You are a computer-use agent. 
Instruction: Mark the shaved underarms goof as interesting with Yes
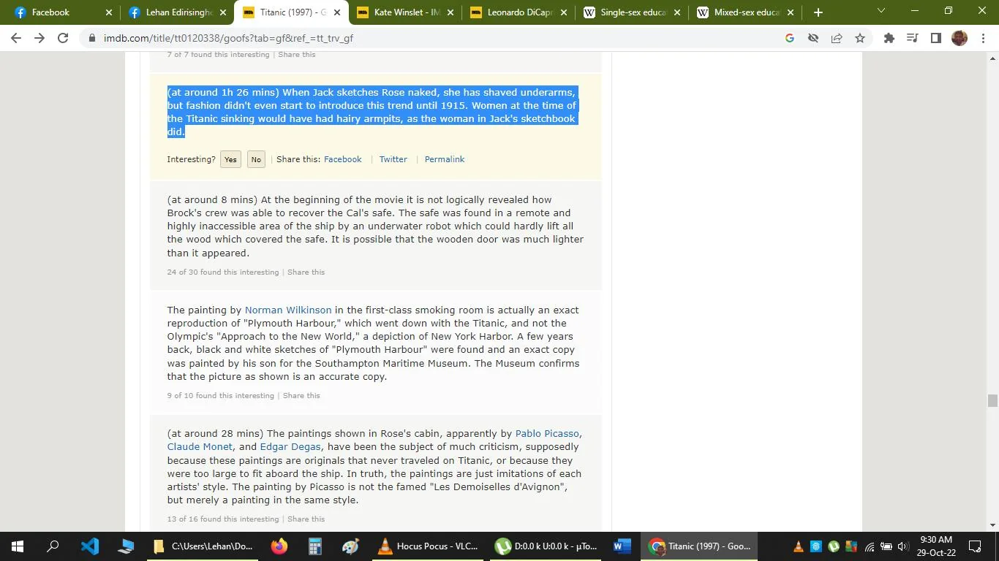point(230,159)
